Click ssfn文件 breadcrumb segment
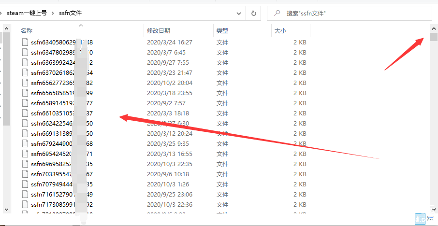 (70, 14)
